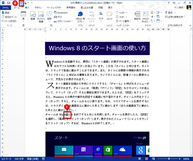Viewport: 193px width, 161px height.
Task: Click the 英語 (米国) language indicator
Action: click(33, 159)
